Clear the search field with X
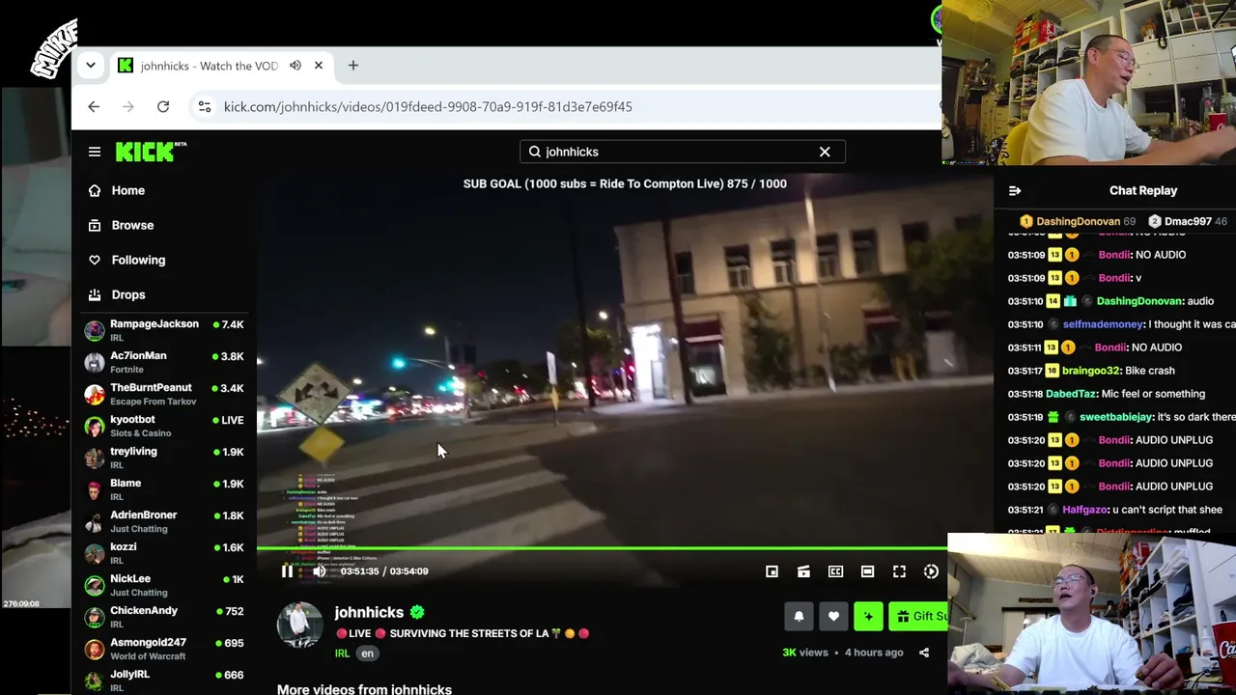This screenshot has width=1236, height=695. 825,152
